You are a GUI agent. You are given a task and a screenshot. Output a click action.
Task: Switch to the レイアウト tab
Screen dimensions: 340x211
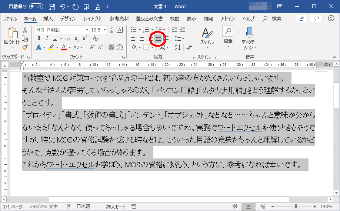tap(93, 19)
